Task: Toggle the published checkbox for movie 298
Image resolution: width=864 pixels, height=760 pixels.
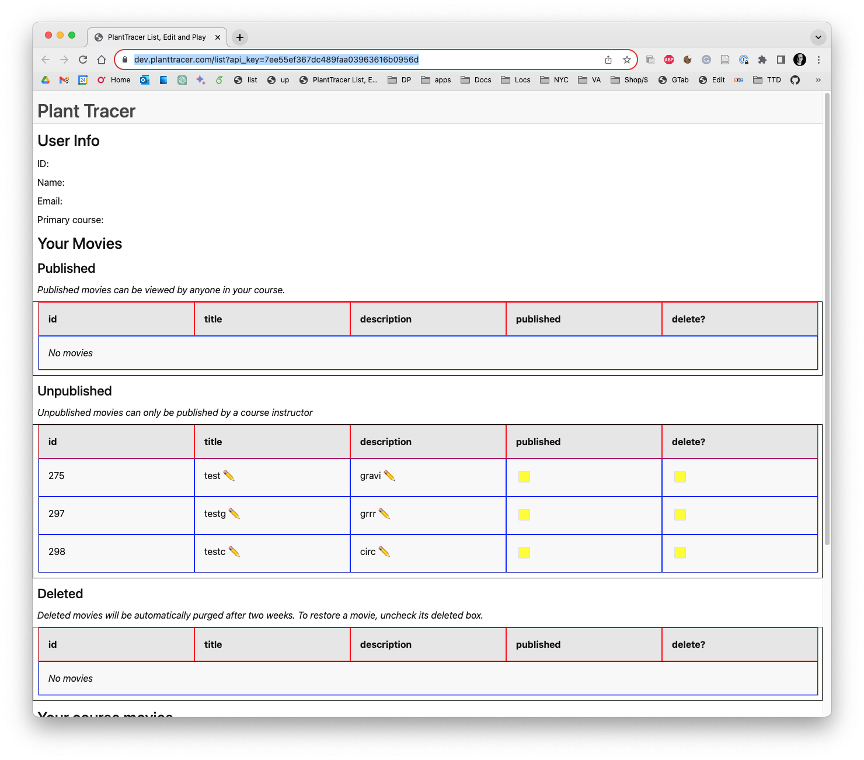Action: pos(524,552)
